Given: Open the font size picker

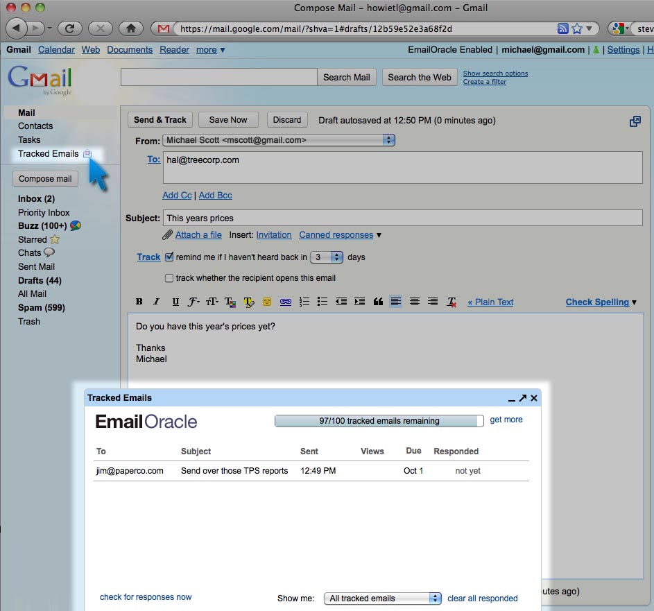Looking at the screenshot, I should pos(212,302).
